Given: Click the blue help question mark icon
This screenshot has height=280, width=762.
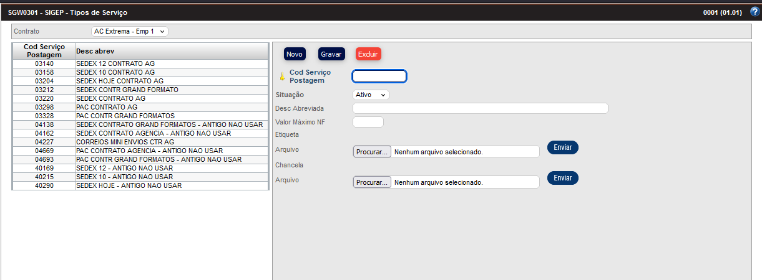Looking at the screenshot, I should (x=754, y=12).
